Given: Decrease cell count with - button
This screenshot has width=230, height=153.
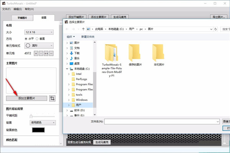Looking at the screenshot, I should (x=41, y=53).
